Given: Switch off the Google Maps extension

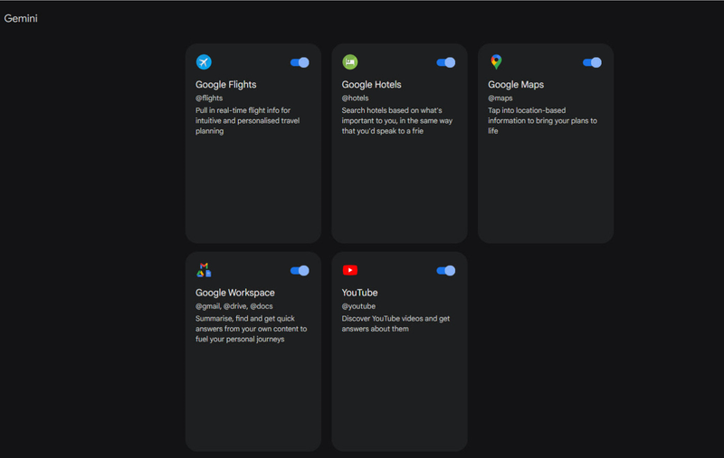Looking at the screenshot, I should (592, 62).
